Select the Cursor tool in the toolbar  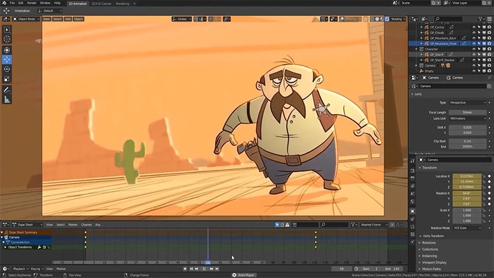click(x=7, y=39)
